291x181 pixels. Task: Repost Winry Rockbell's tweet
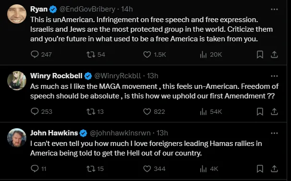[95, 111]
